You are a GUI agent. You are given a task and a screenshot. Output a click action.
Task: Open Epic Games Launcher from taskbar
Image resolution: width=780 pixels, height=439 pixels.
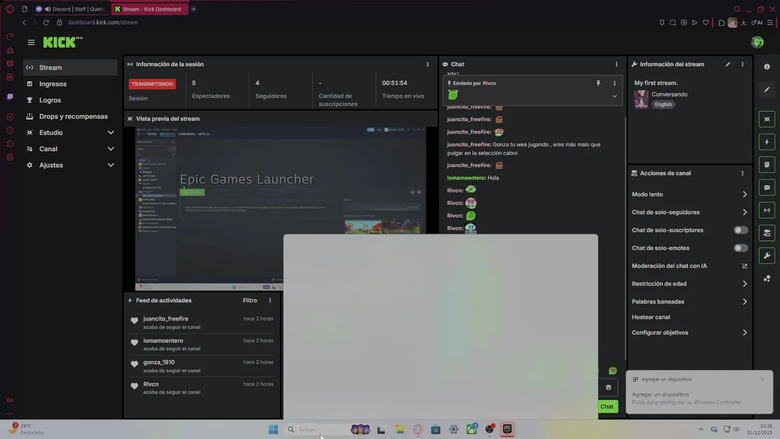coord(507,429)
